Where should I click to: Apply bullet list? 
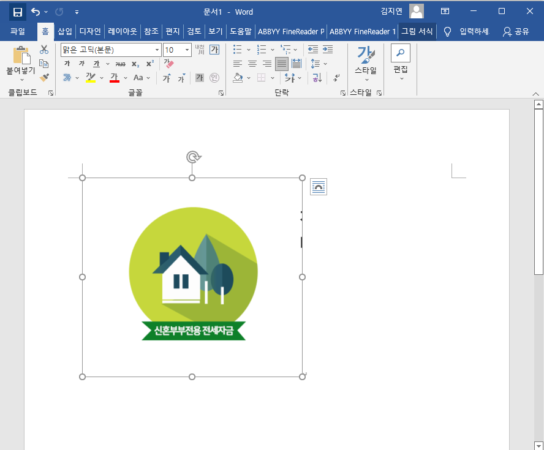point(237,50)
